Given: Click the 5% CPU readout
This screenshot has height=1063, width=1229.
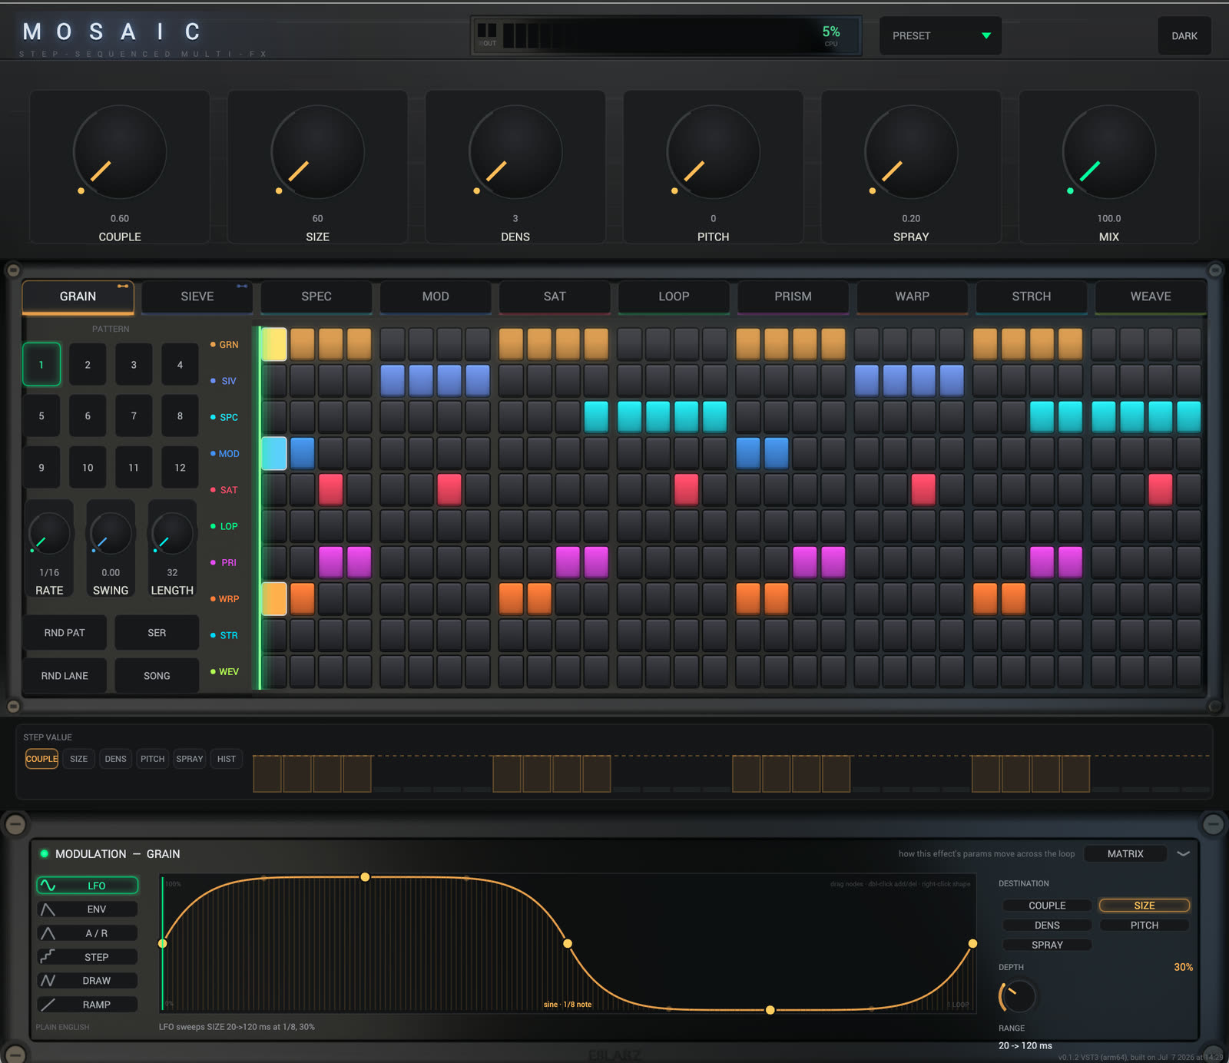Looking at the screenshot, I should 831,31.
